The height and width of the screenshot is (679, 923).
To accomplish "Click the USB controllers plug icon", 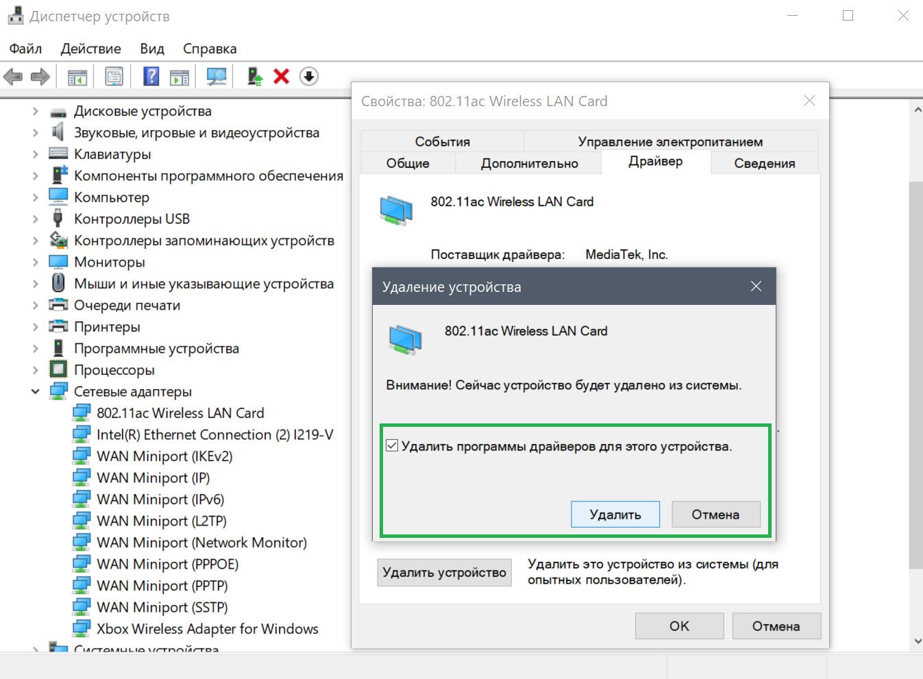I will click(58, 219).
